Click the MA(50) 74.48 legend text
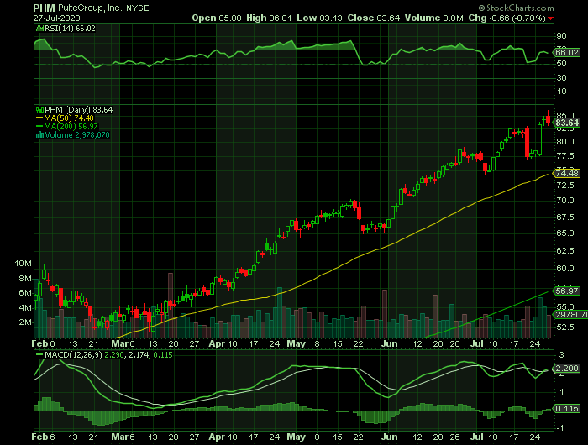 [x=69, y=118]
